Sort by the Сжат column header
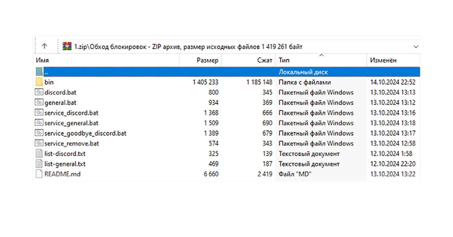453x237 pixels. point(249,60)
